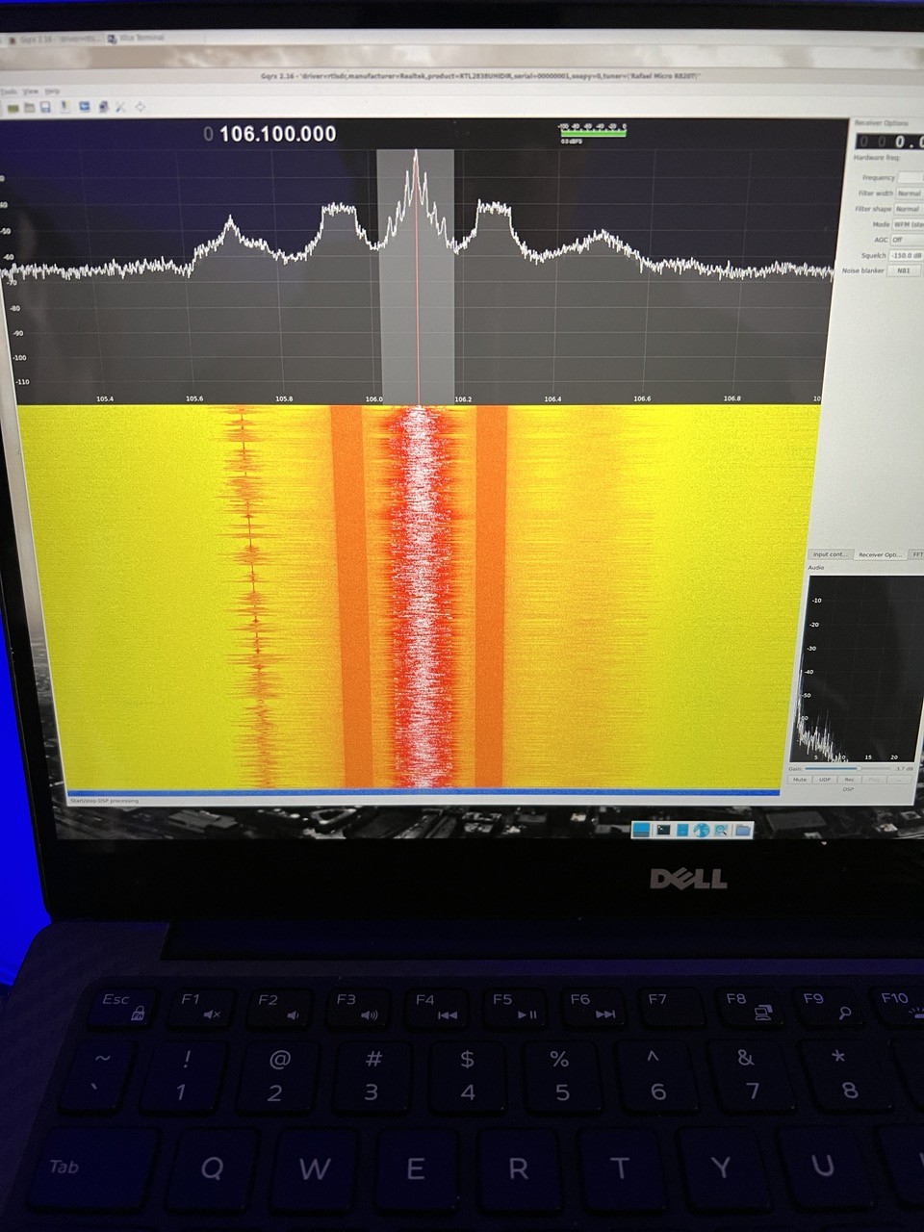The image size is (924, 1232).
Task: Click the Squelch level field
Action: (906, 255)
